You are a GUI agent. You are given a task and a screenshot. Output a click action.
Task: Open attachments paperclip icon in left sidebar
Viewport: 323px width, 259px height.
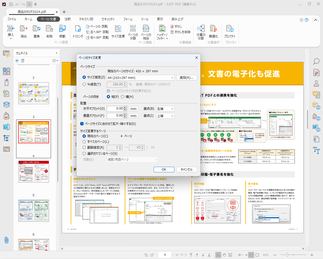coord(7,240)
